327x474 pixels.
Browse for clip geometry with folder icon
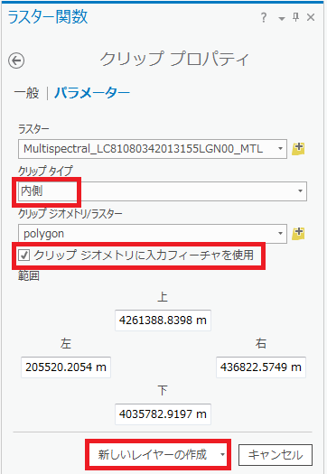tap(298, 234)
